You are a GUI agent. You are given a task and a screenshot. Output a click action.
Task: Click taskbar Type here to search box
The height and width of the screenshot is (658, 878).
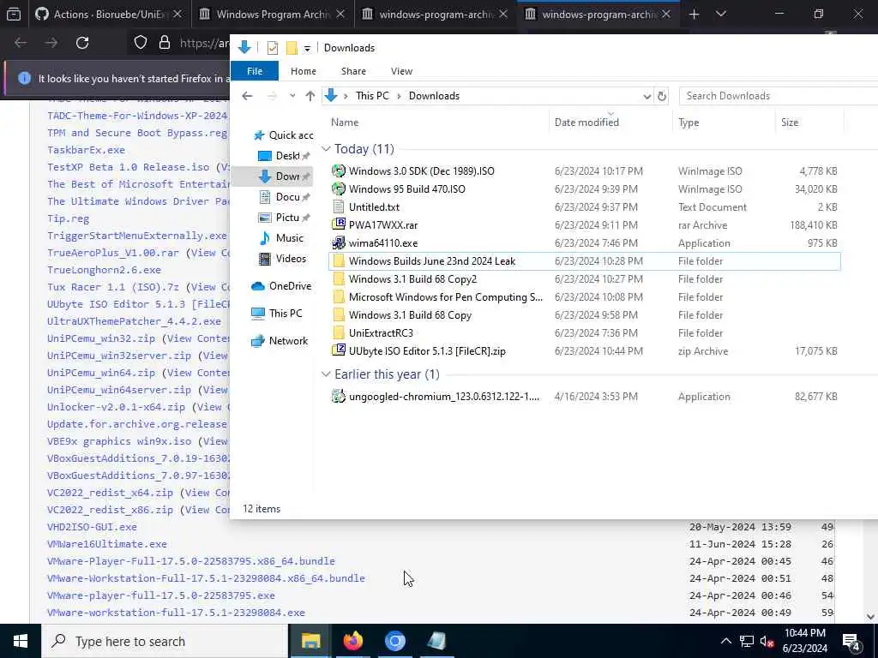pyautogui.click(x=165, y=641)
